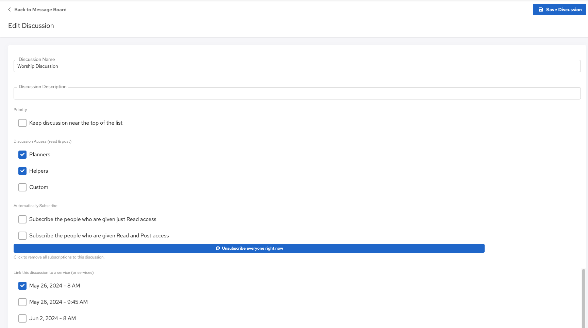Click into the Discussion Description field
The image size is (588, 328).
click(297, 94)
